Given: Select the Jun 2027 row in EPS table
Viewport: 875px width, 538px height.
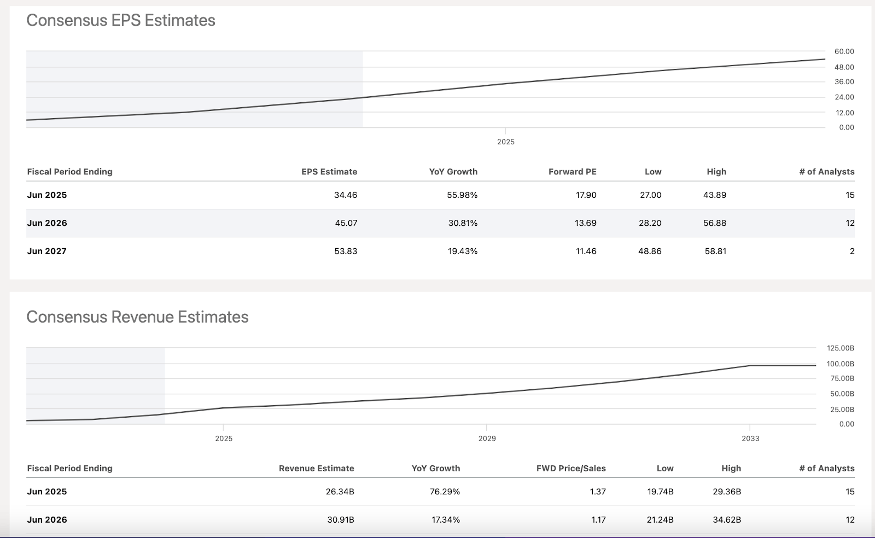Looking at the screenshot, I should pyautogui.click(x=47, y=252).
